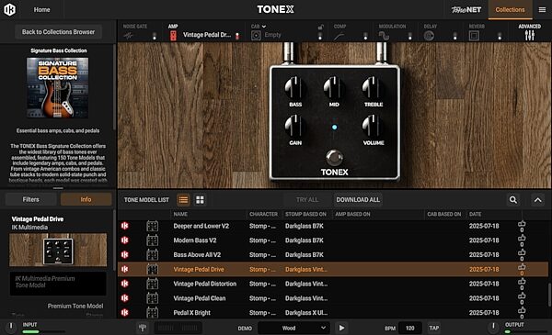Viewport: 552px width, 335px height.
Task: Sort by the Name column header
Action: (x=180, y=214)
